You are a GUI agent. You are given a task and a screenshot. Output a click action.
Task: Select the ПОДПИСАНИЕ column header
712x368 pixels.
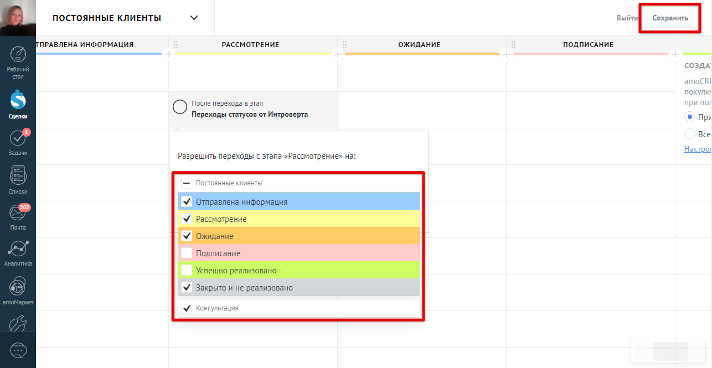[588, 44]
